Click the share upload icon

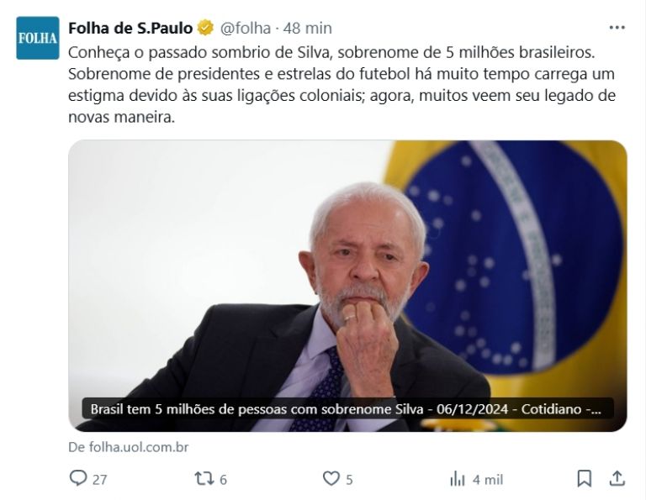coord(617,479)
